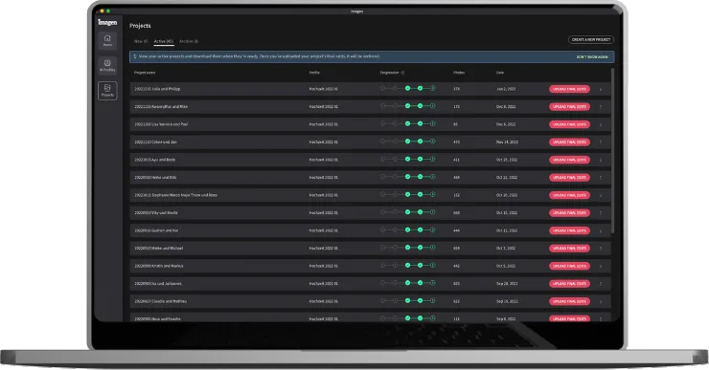
Task: Click the progression tracker in Oct 12, 2022 row
Action: pos(407,229)
